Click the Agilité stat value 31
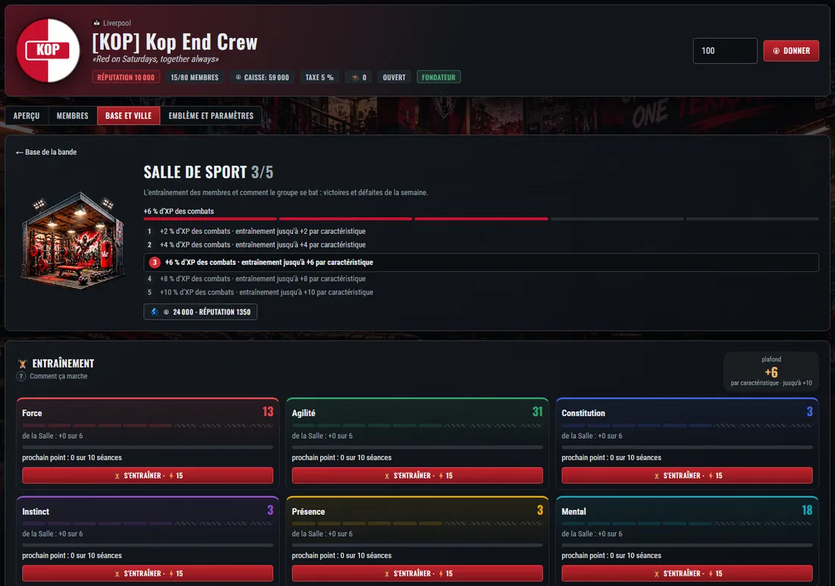This screenshot has width=835, height=586. pyautogui.click(x=538, y=412)
